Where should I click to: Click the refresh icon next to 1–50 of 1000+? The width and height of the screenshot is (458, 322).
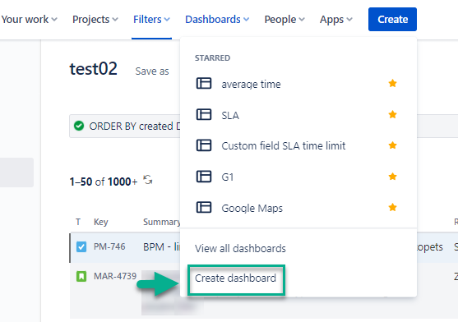point(148,180)
